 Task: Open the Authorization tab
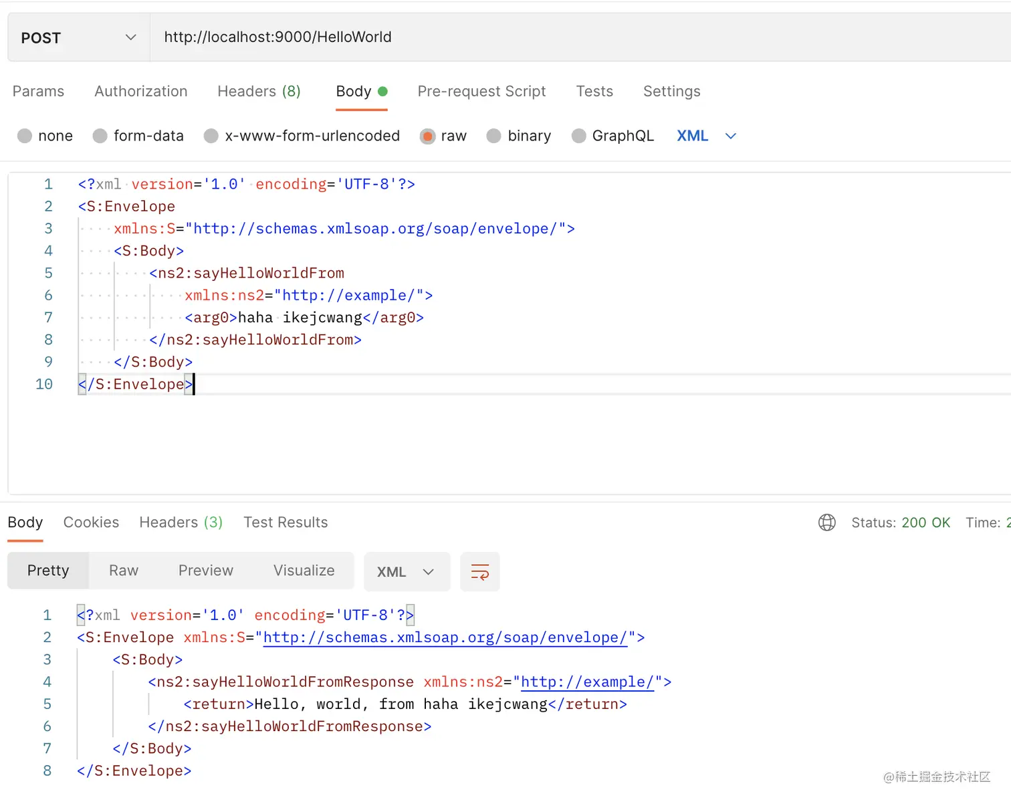point(141,91)
